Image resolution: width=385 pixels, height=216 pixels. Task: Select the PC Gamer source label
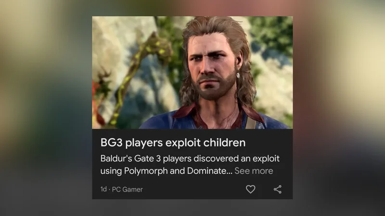(127, 189)
